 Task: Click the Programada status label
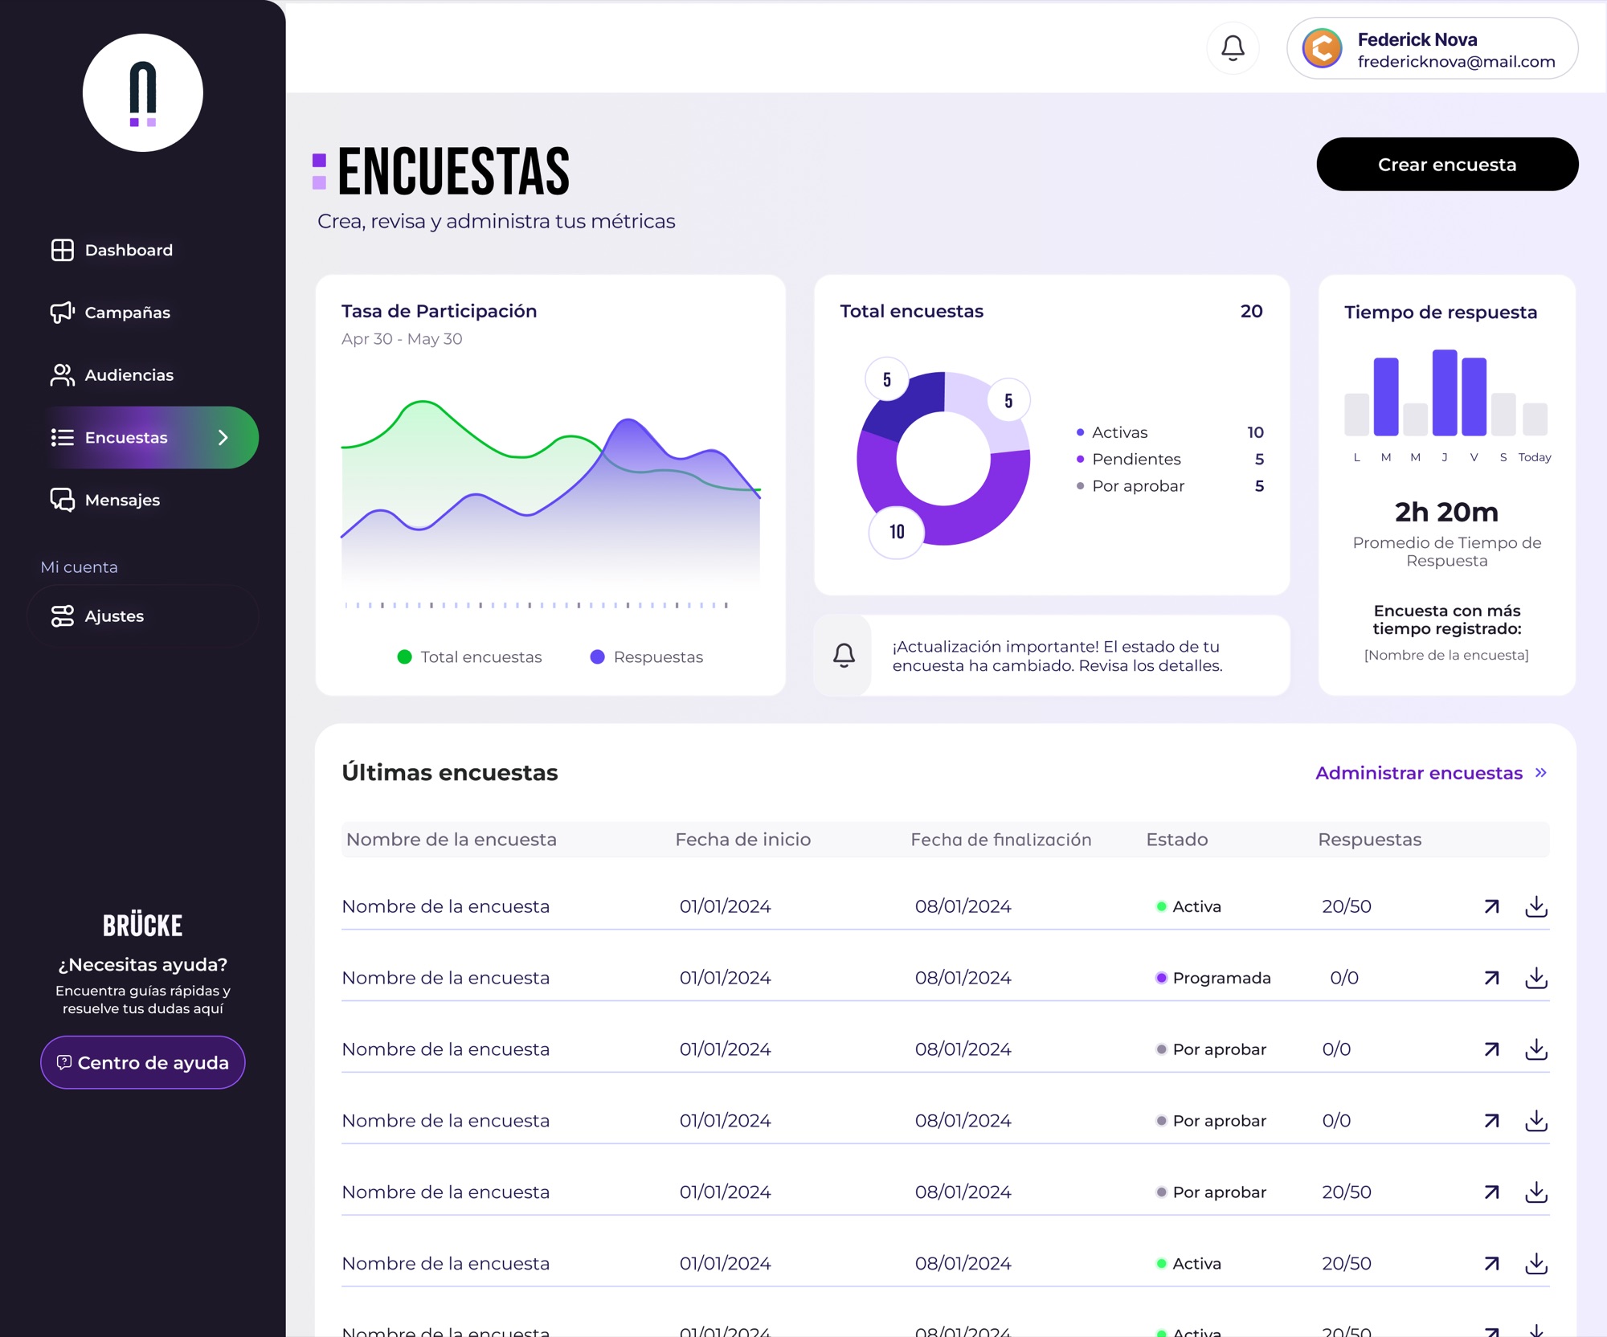1221,978
